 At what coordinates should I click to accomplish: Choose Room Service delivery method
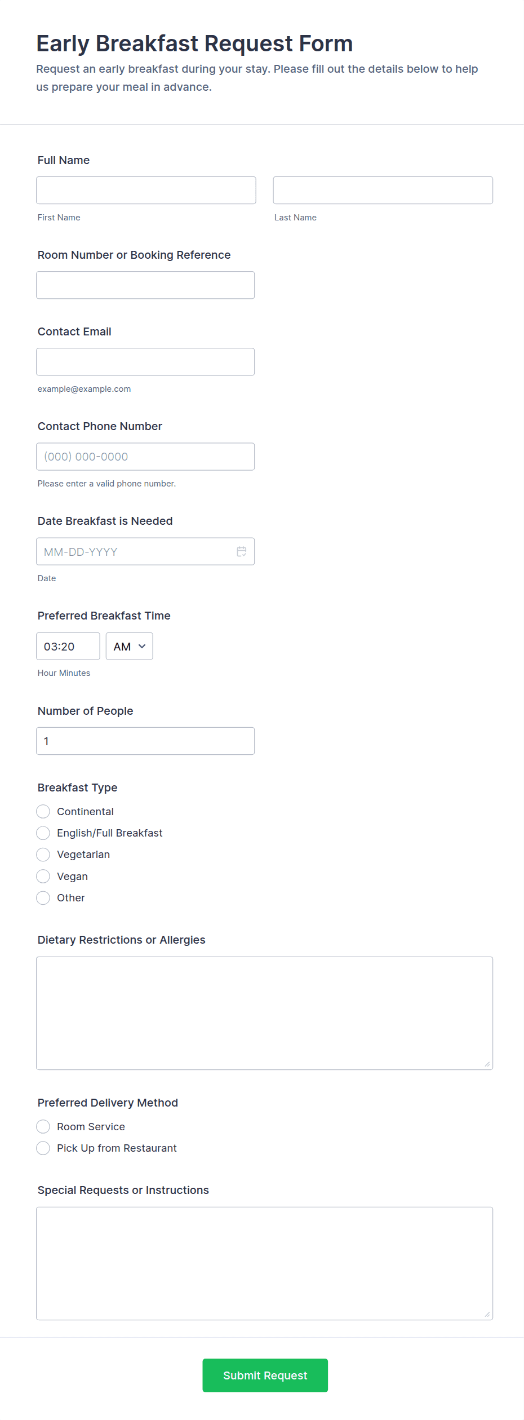click(43, 1126)
